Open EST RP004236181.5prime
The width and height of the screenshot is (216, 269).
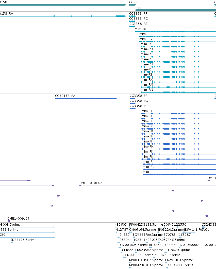point(146,265)
